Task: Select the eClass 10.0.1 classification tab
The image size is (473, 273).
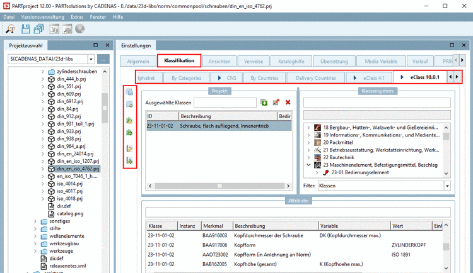Action: coord(421,77)
